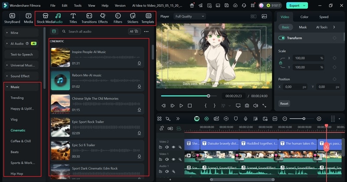This screenshot has width=347, height=182.
Task: Show more property tabs chevron
Action: tap(334, 27)
